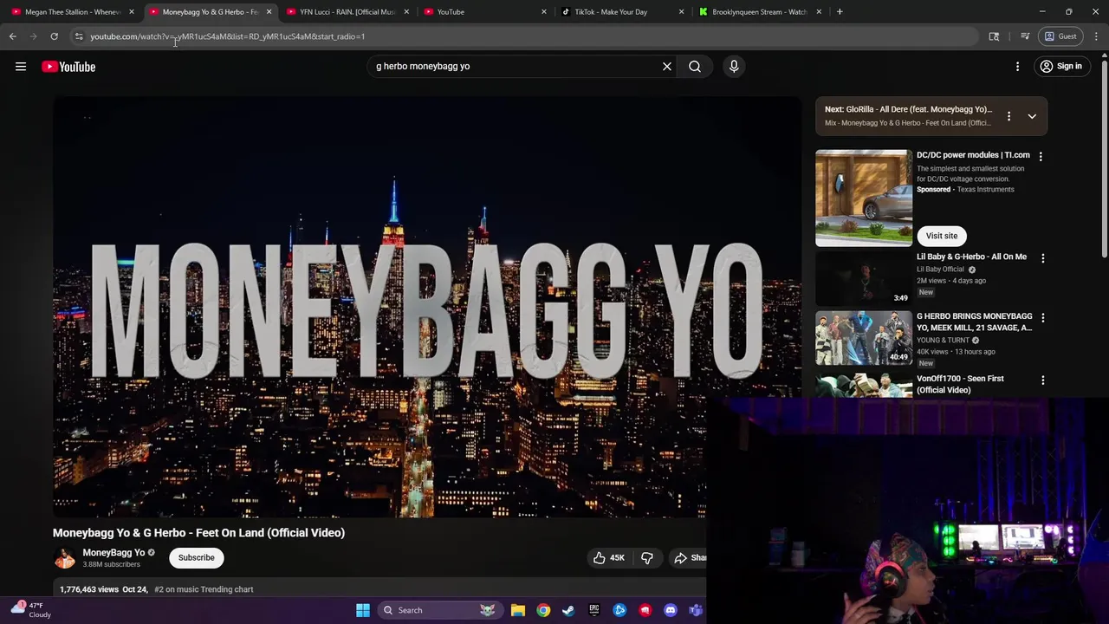Open the Guest profile button
Image resolution: width=1109 pixels, height=624 pixels.
coord(1061,36)
